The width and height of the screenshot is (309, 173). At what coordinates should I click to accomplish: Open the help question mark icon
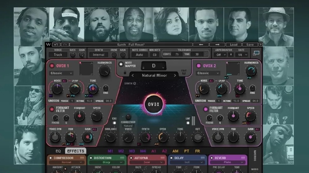pyautogui.click(x=260, y=45)
